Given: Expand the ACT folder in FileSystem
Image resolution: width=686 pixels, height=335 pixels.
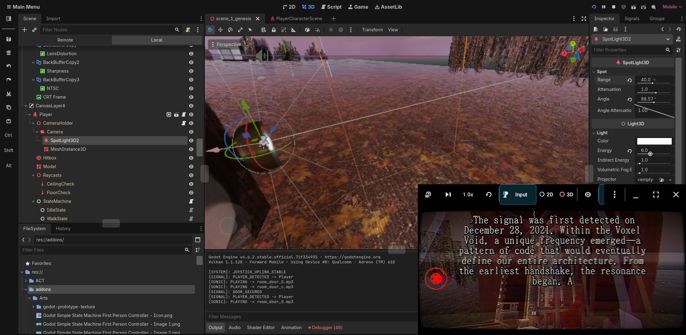Looking at the screenshot, I should tap(26, 281).
